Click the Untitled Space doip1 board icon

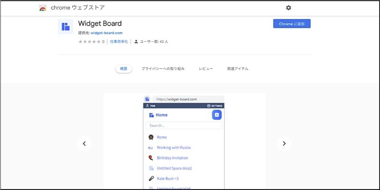coord(152,168)
